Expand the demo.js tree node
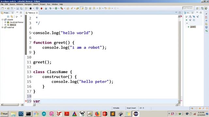 [x=5, y=25]
